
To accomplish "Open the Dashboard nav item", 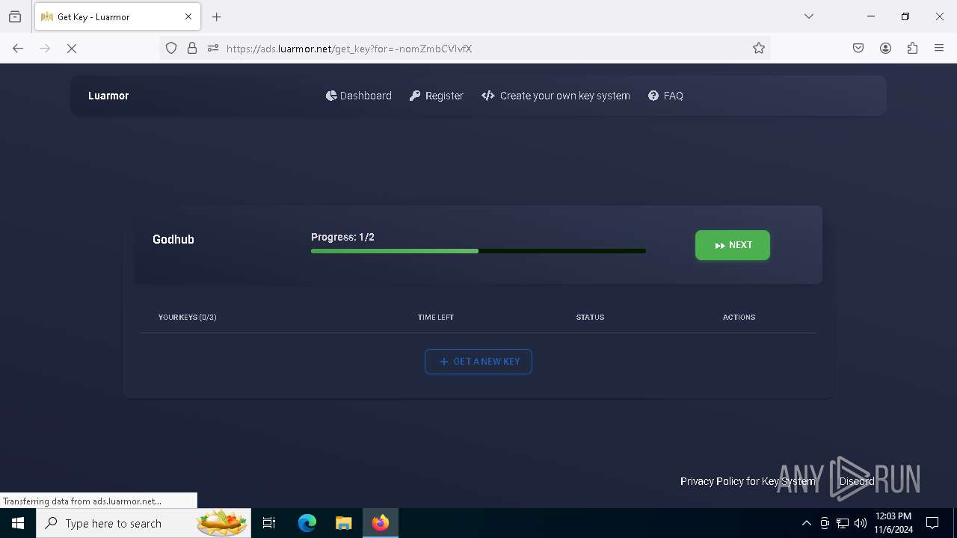I will tap(359, 96).
